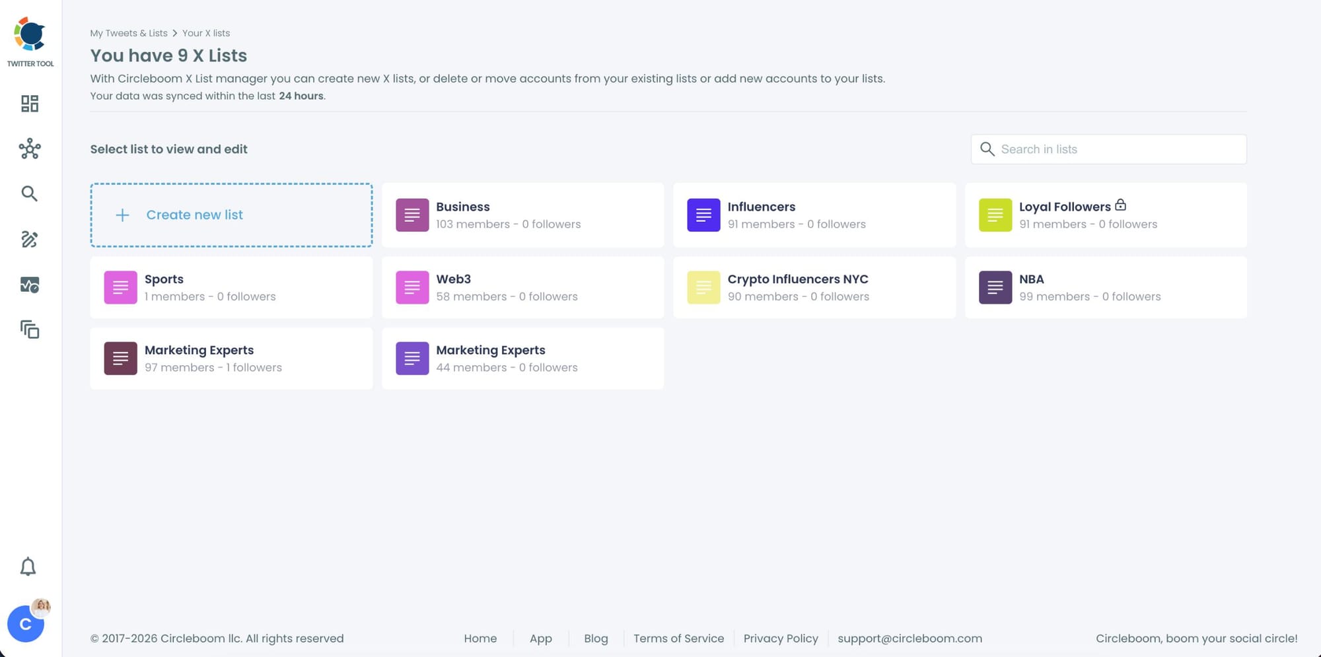Click the magnifier icon in the list search box
This screenshot has height=657, width=1321.
point(987,149)
